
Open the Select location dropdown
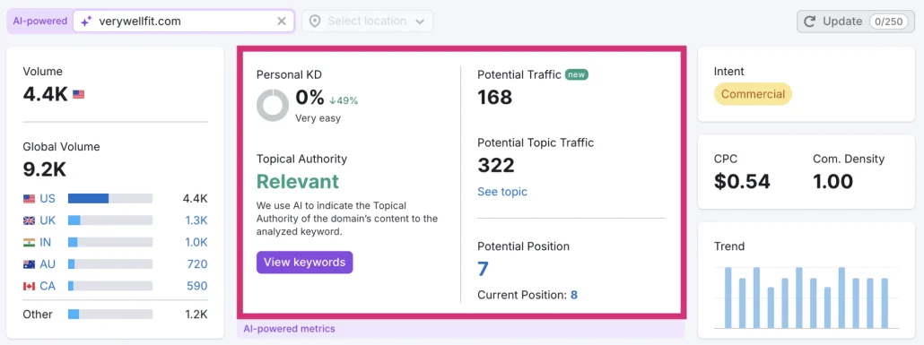[x=367, y=22]
